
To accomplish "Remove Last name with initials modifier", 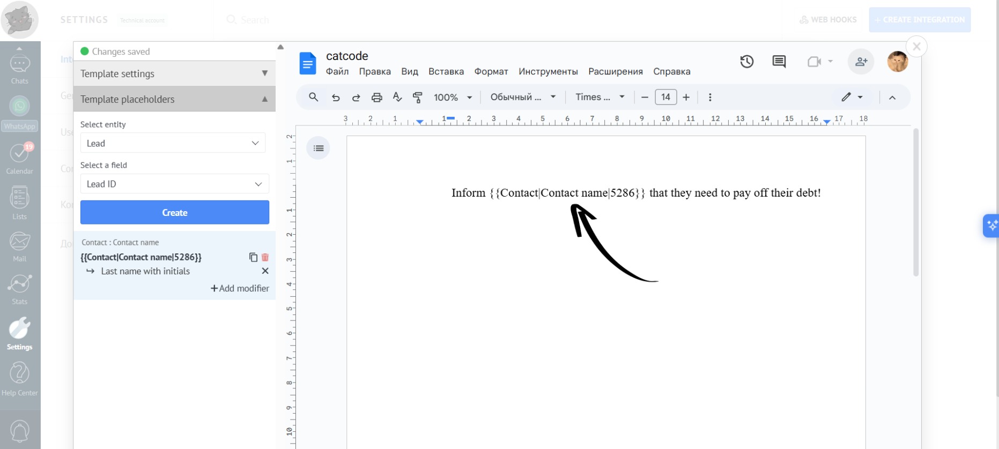I will click(265, 271).
